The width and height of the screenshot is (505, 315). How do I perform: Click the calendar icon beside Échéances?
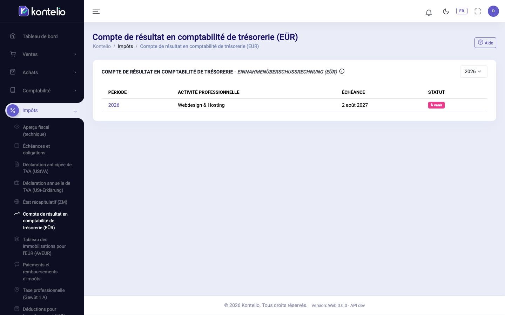(16, 146)
